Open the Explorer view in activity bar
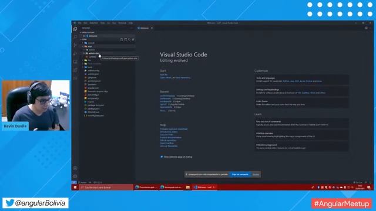The image size is (376, 211). pos(75,29)
